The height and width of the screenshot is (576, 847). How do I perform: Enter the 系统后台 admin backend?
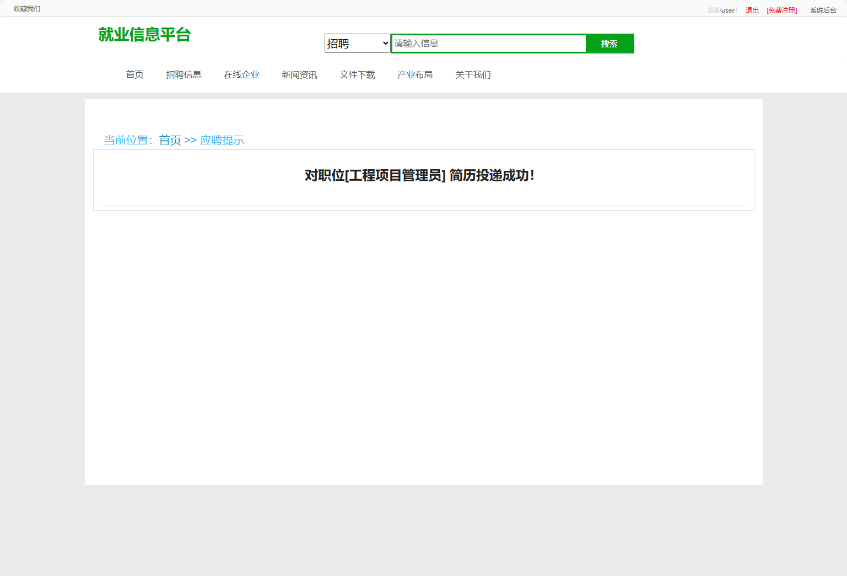click(x=823, y=10)
